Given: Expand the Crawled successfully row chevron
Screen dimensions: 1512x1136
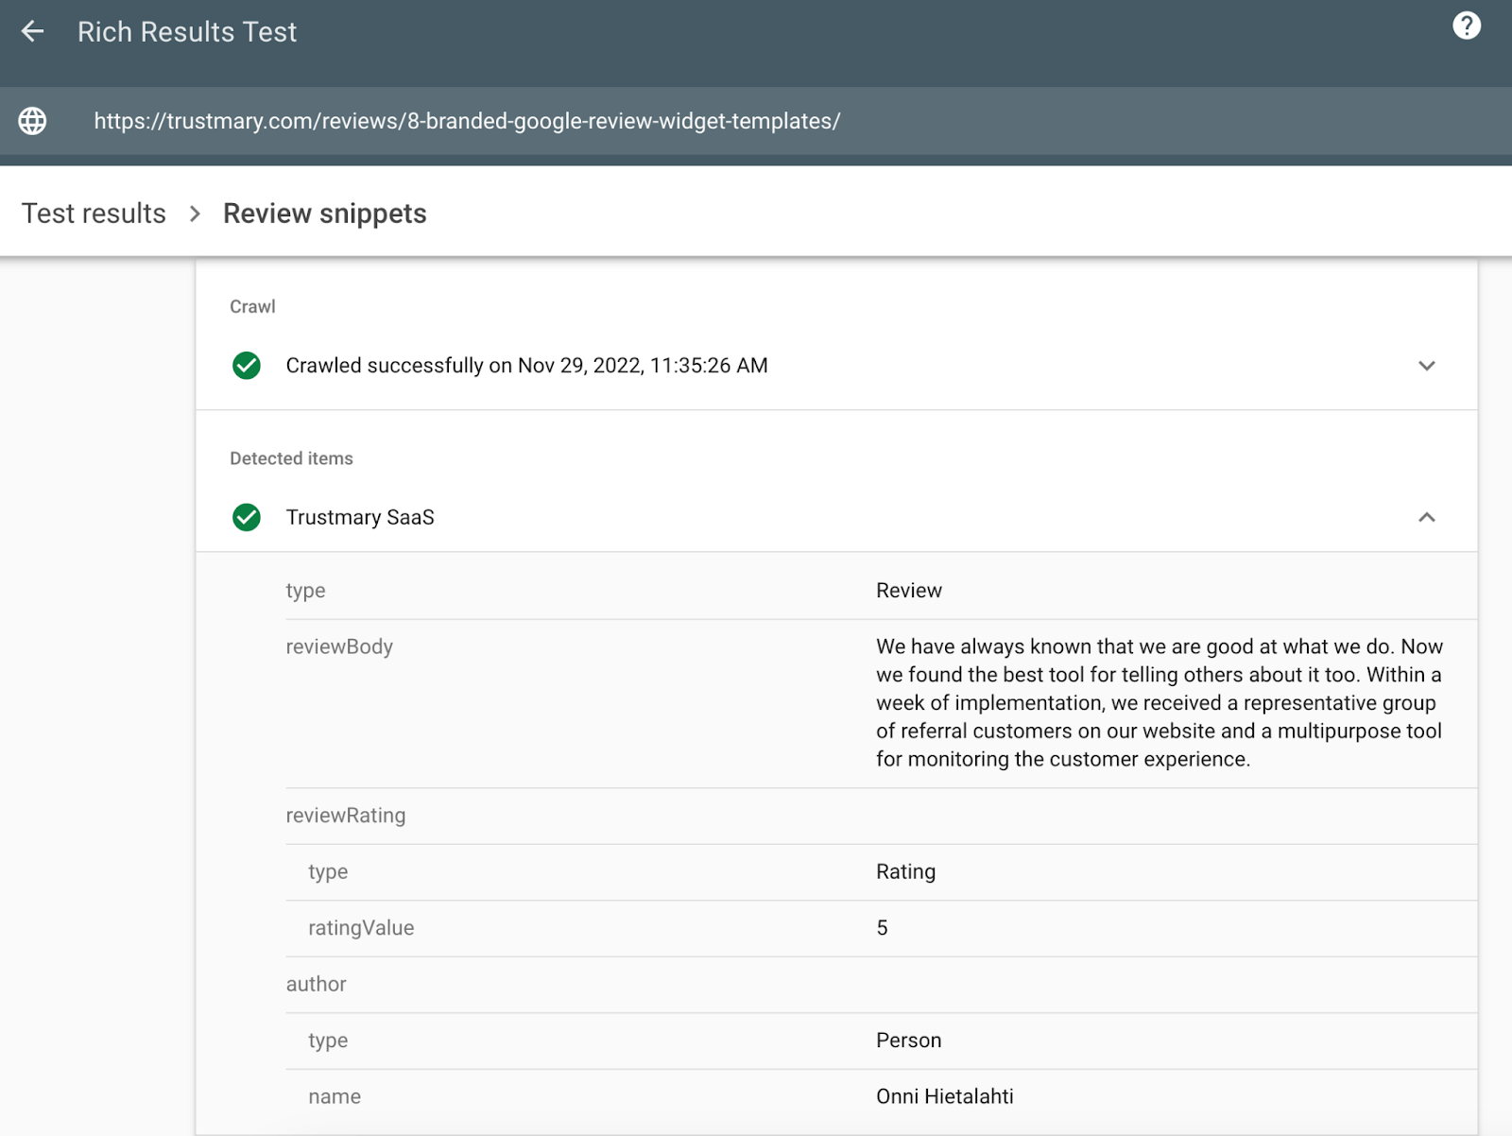Looking at the screenshot, I should click(1426, 366).
